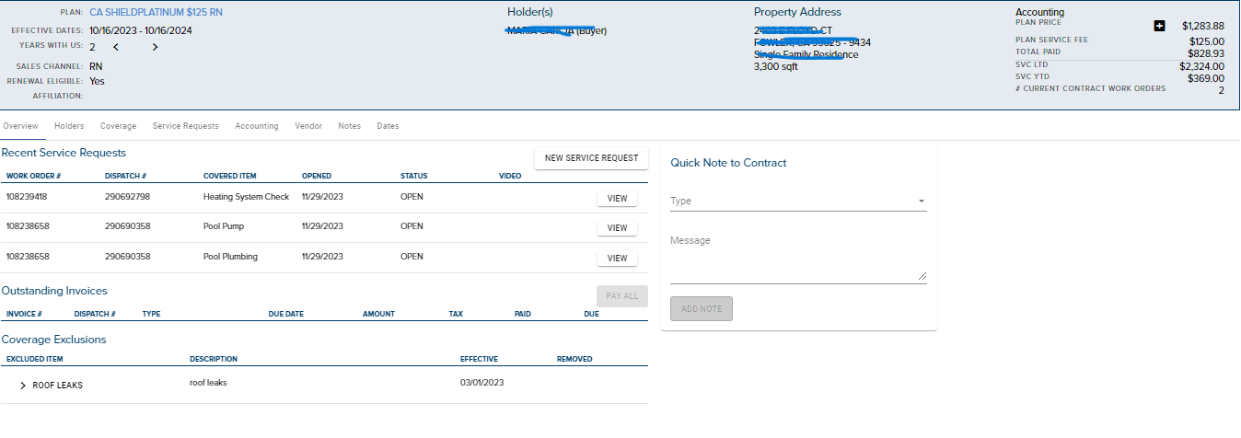Image resolution: width=1241 pixels, height=438 pixels.
Task: Click the CA ShieldPlatinum $125 RN plan link
Action: pos(156,13)
